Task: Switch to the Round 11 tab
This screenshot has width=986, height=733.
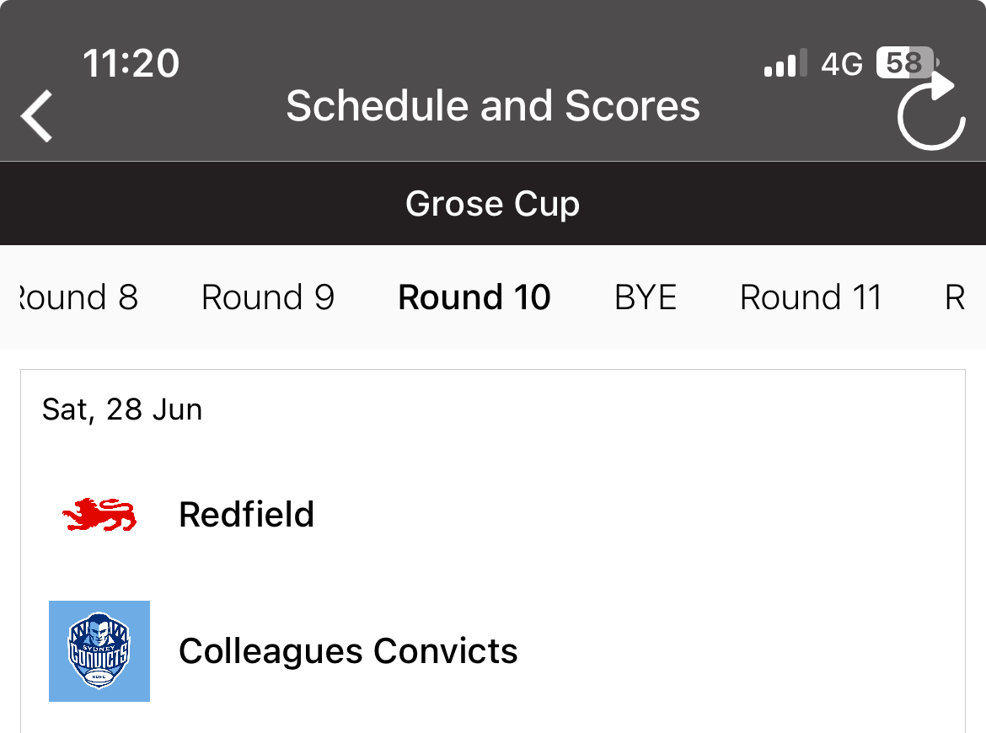Action: tap(811, 297)
